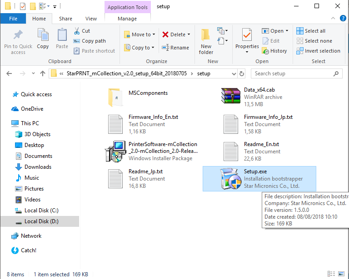Select the Firmware_Info_Jp.txt file
Image resolution: width=349 pixels, height=279 pixels.
(x=258, y=124)
